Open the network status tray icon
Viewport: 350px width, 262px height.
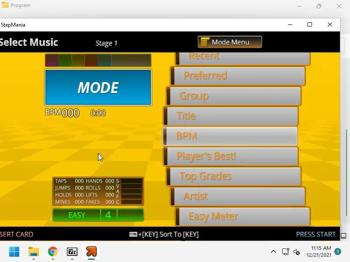click(x=286, y=252)
